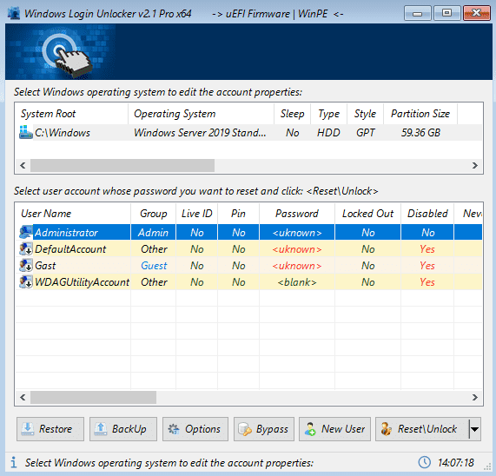Click the app icon in title bar
Viewport: 496px width, 476px height.
point(14,13)
